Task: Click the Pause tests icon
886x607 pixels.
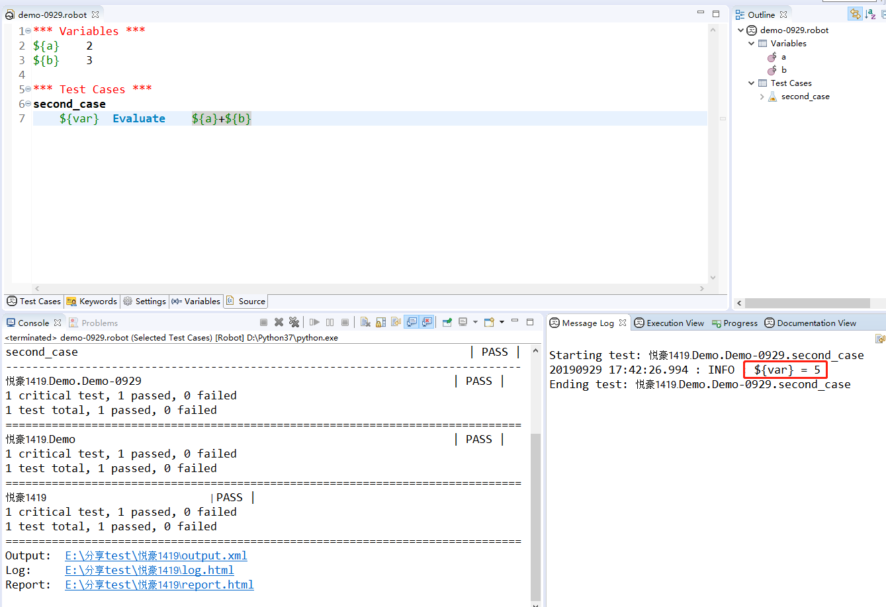Action: click(x=330, y=322)
